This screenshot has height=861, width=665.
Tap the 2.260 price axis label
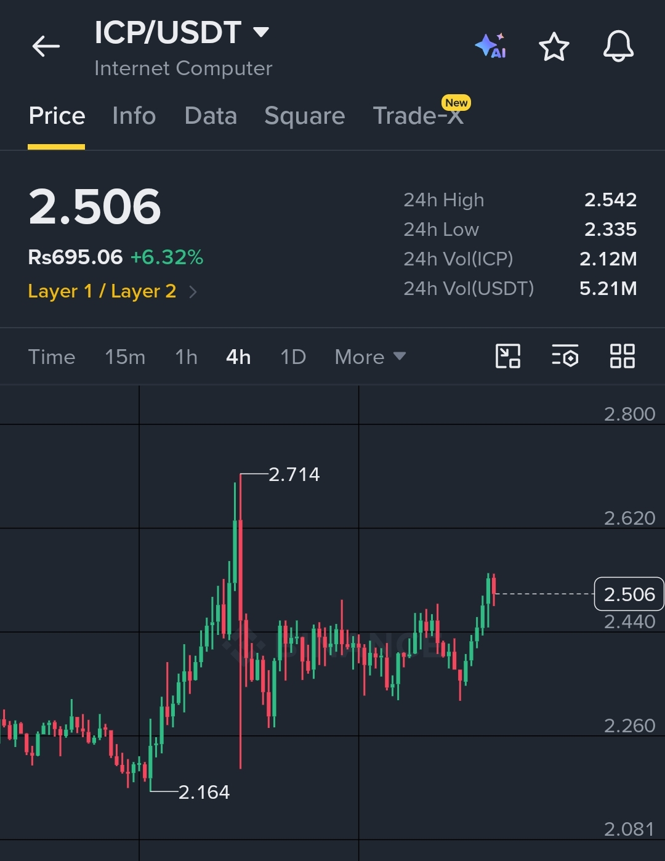click(629, 726)
